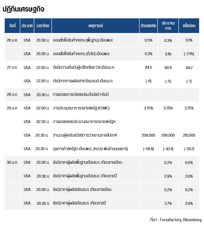Image resolution: width=204 pixels, height=225 pixels.
Task: Click the previous value 94.2
Action: click(189, 68)
